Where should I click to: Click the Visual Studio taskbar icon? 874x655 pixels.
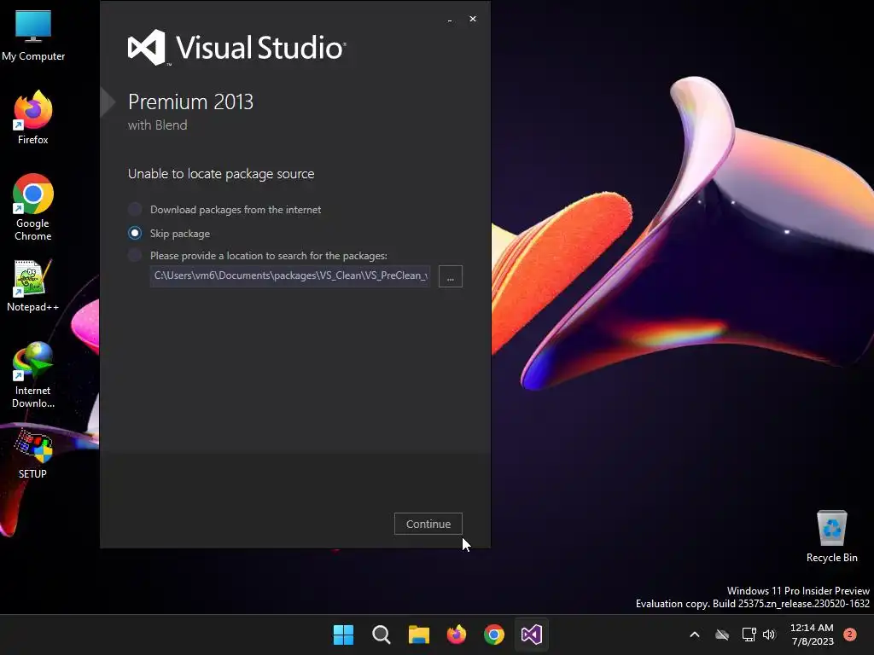pyautogui.click(x=532, y=635)
